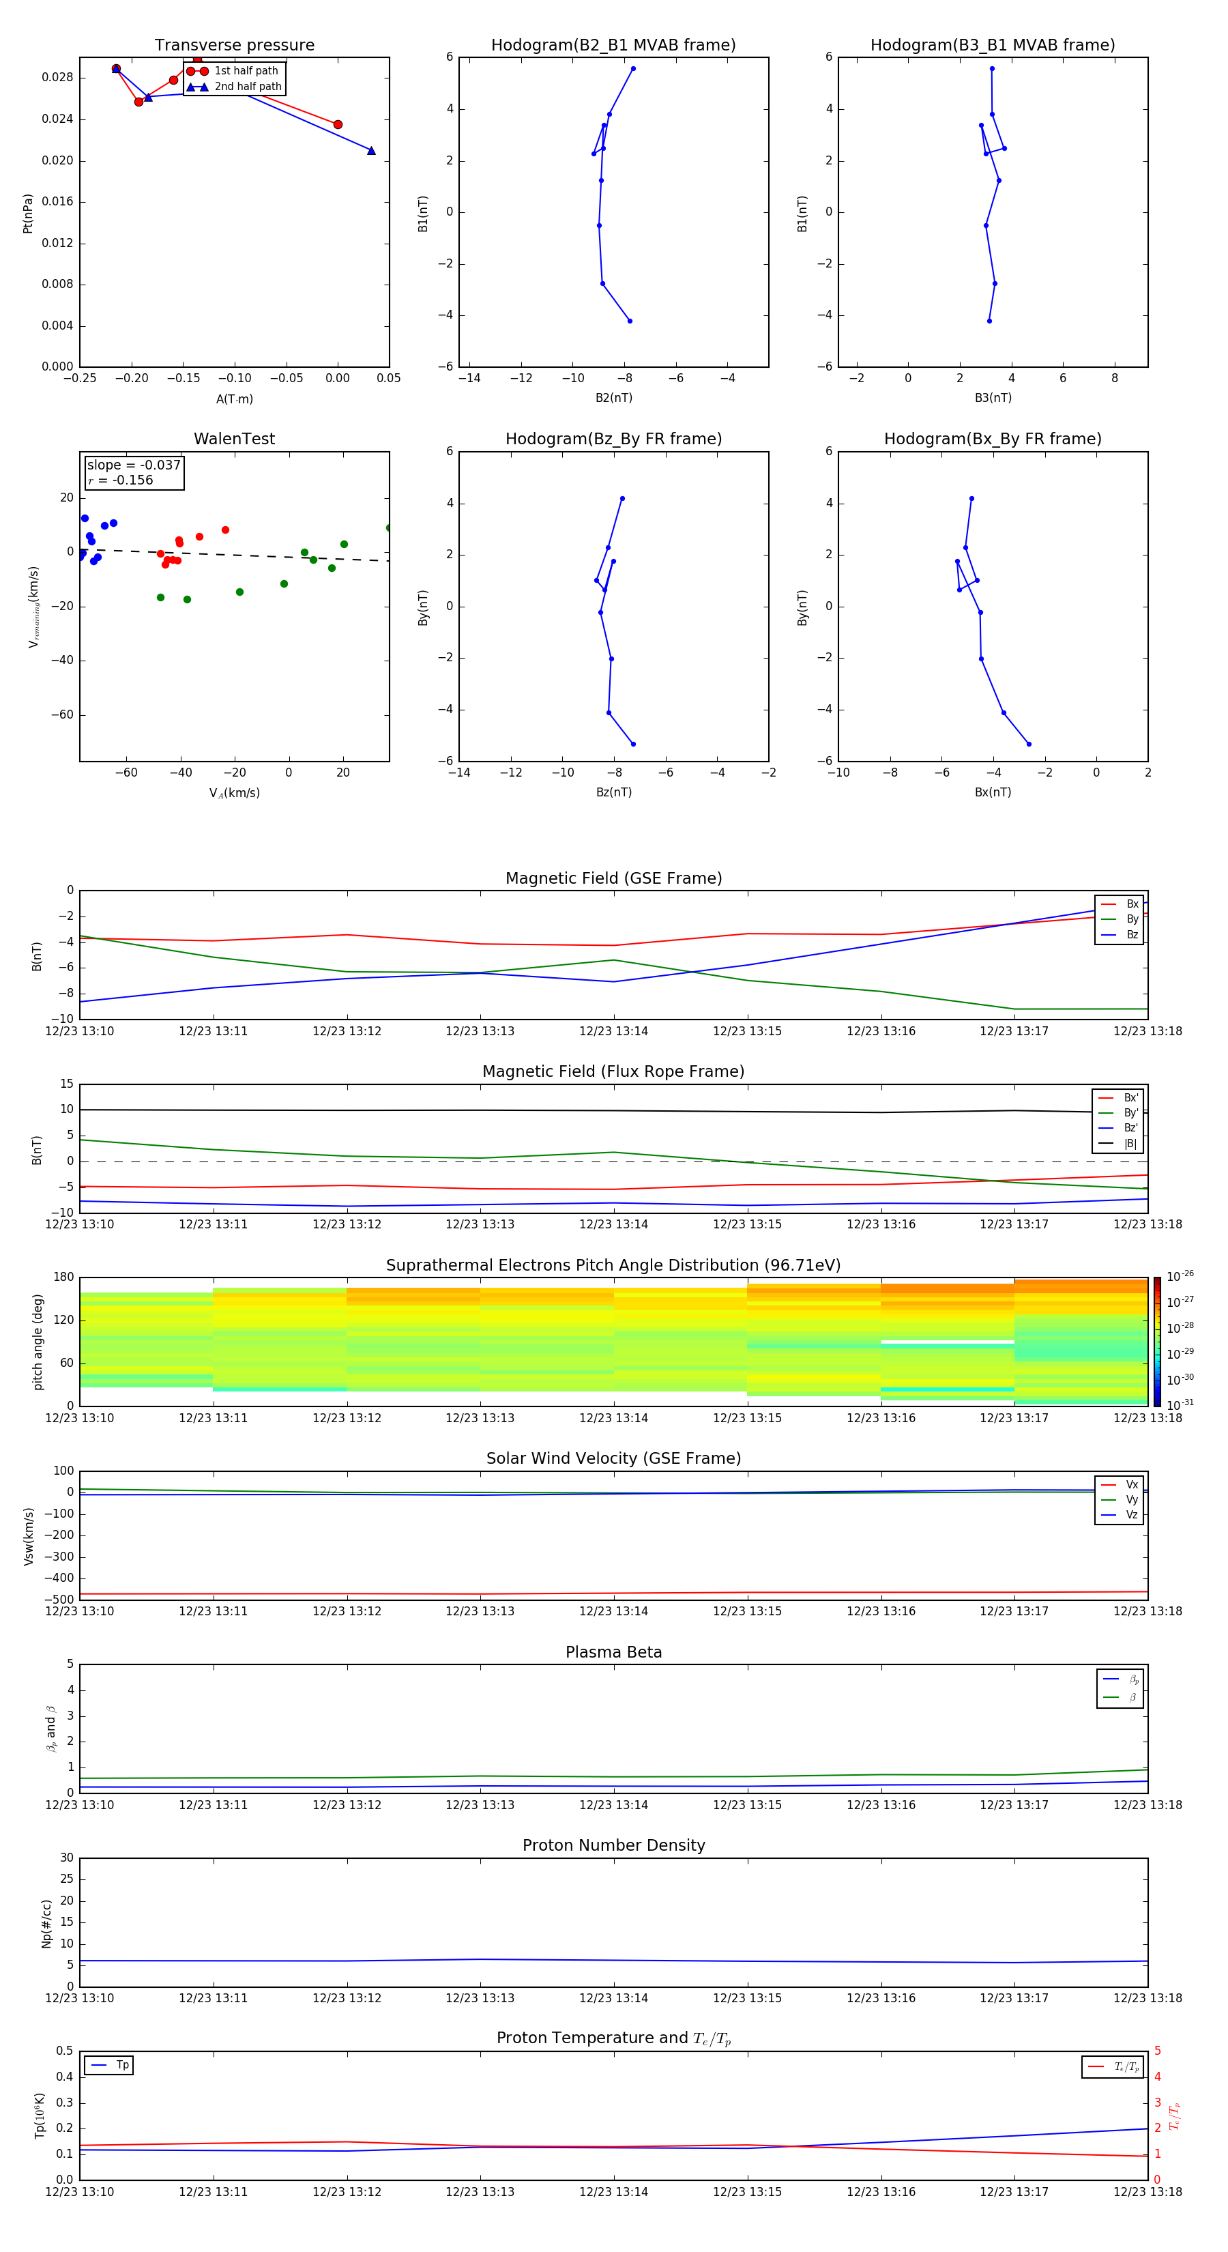Click the Vx legend entry
Viewport: 1228px width, 2252px height.
point(1120,1484)
